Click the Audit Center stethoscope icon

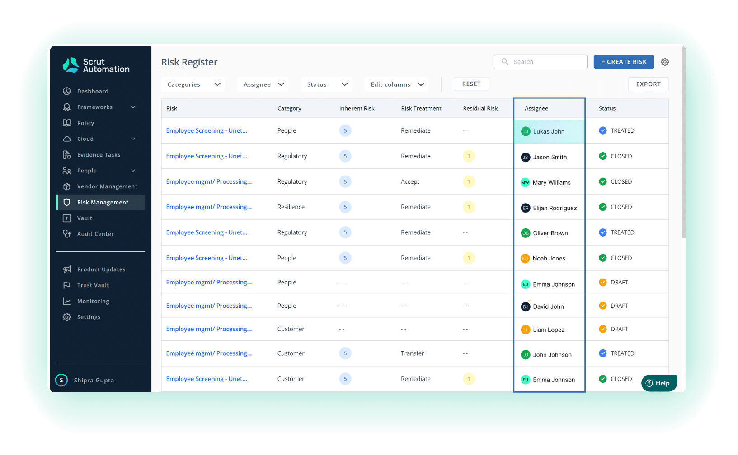pyautogui.click(x=67, y=234)
